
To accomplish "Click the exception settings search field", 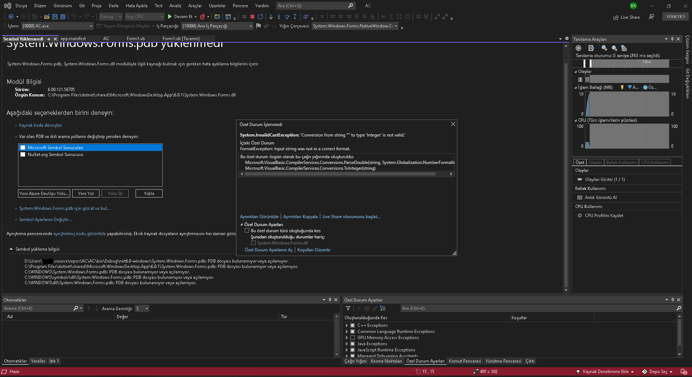I will 541,308.
